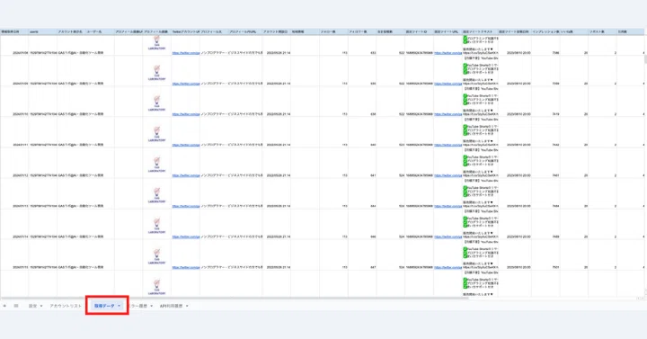This screenshot has height=339, width=647.
Task: Select the 情報取得日時 header cell
Action: coord(14,31)
